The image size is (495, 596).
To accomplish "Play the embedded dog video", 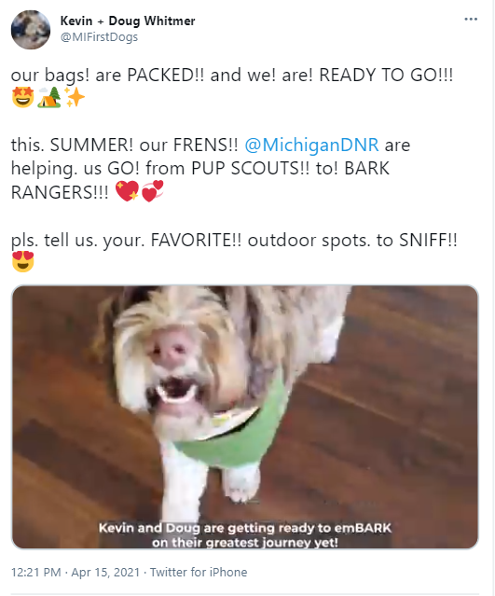I will pos(245,417).
